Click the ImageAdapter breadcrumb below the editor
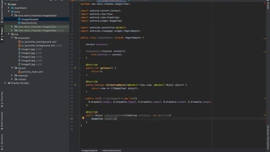Screen dimensions: 270x152 tap(89, 150)
